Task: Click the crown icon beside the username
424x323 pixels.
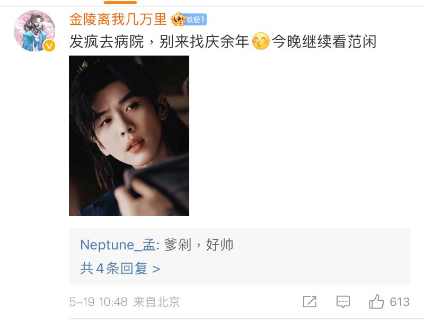Action: [x=178, y=20]
